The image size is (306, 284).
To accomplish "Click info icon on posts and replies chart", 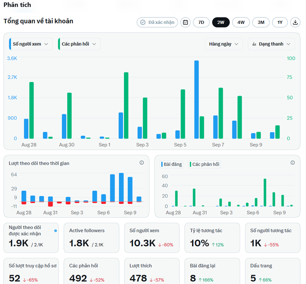I will pyautogui.click(x=292, y=163).
